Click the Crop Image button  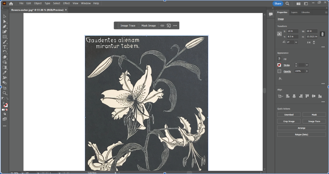[289, 121]
